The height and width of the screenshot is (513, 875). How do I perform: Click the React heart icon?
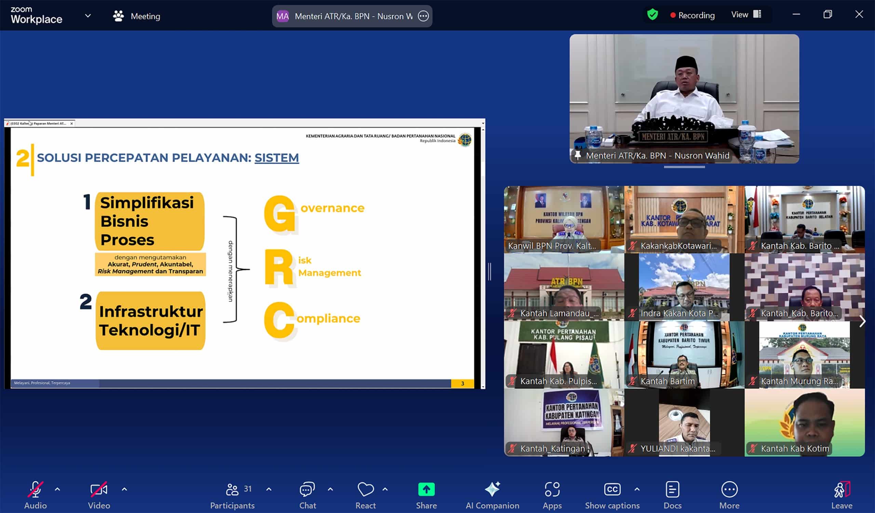tap(365, 489)
